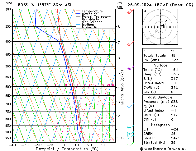Click the PW (cm) value 2.54
The width and height of the screenshot is (196, 151).
point(175,60)
